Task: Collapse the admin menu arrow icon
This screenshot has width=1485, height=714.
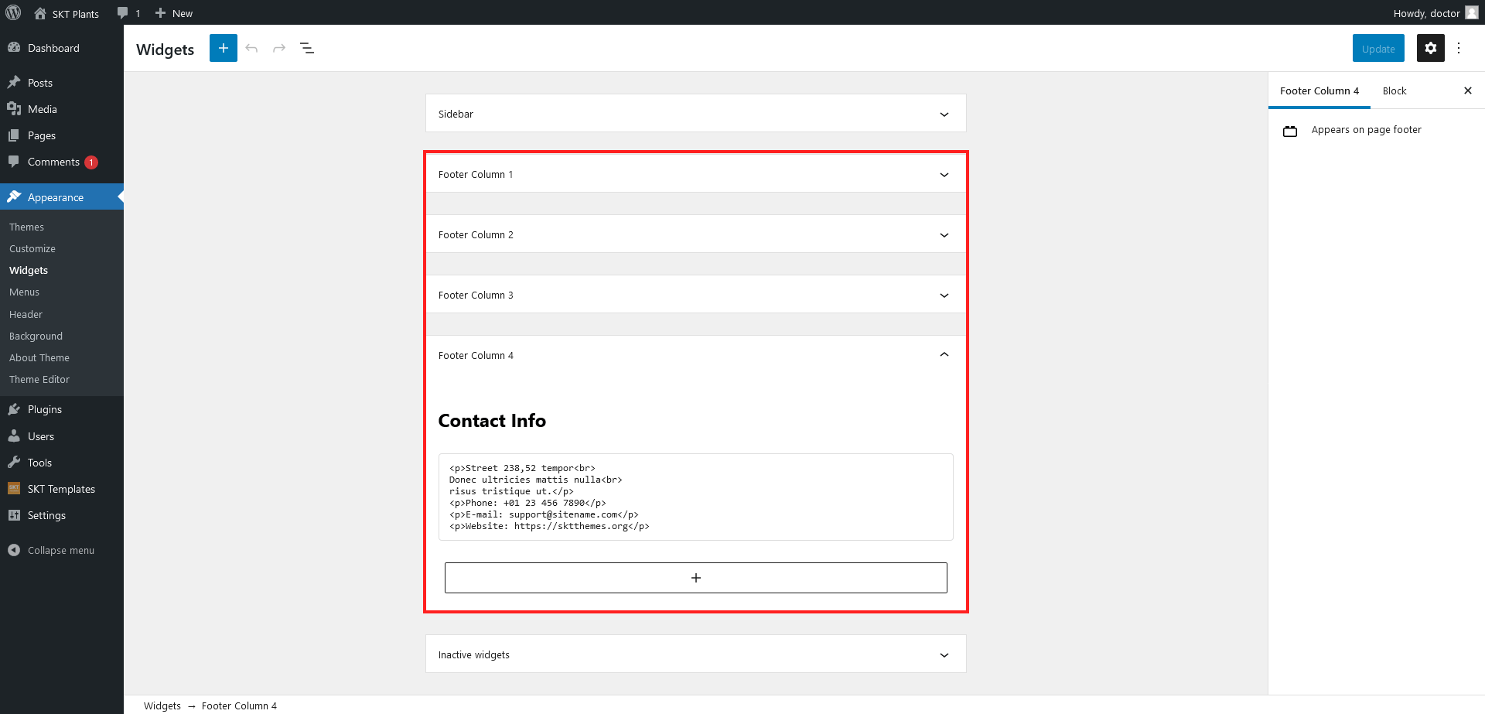Action: tap(14, 550)
